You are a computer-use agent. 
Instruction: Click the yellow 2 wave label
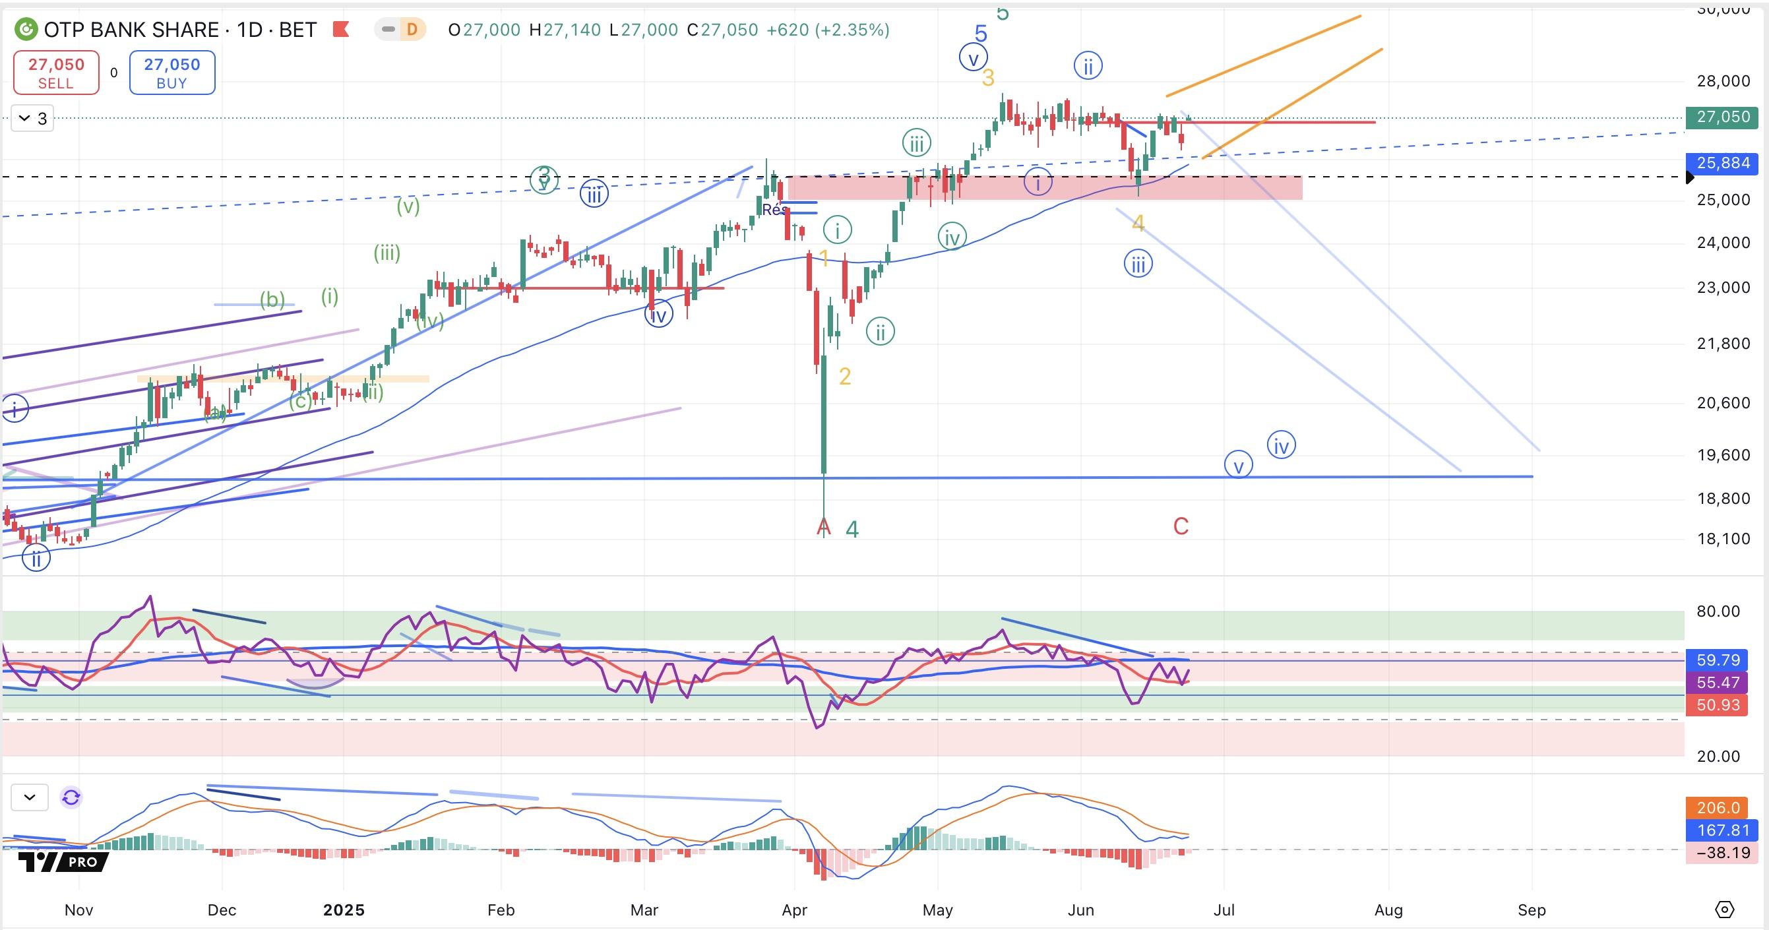846,377
